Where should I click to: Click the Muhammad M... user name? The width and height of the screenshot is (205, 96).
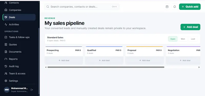19,88
